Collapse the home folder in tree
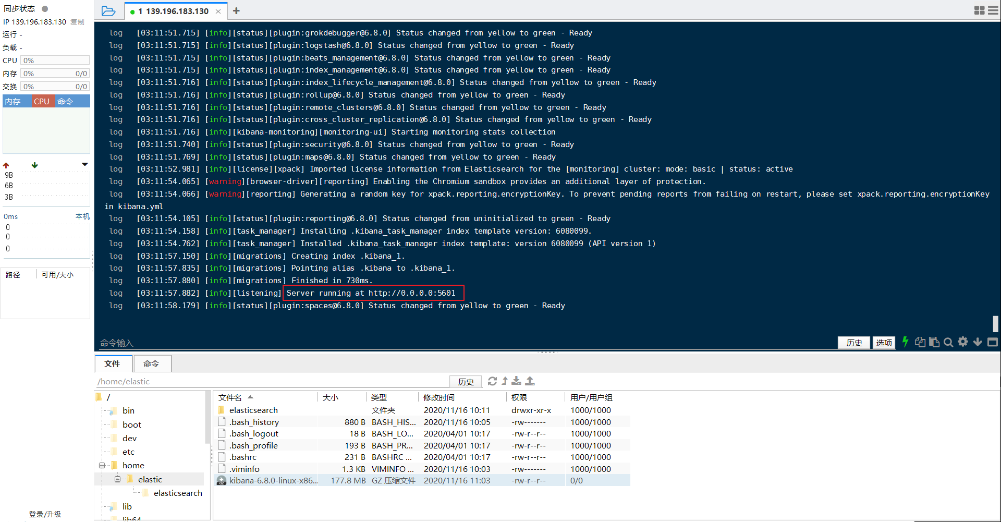1001x522 pixels. coord(102,466)
